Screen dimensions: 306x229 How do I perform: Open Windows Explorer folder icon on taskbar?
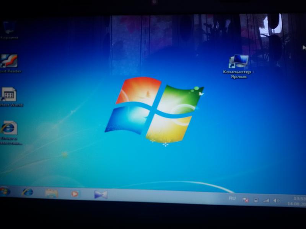(51, 193)
